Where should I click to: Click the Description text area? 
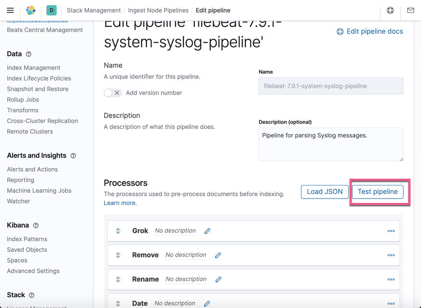point(331,145)
